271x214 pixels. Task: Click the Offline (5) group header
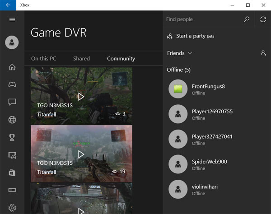pos(178,70)
